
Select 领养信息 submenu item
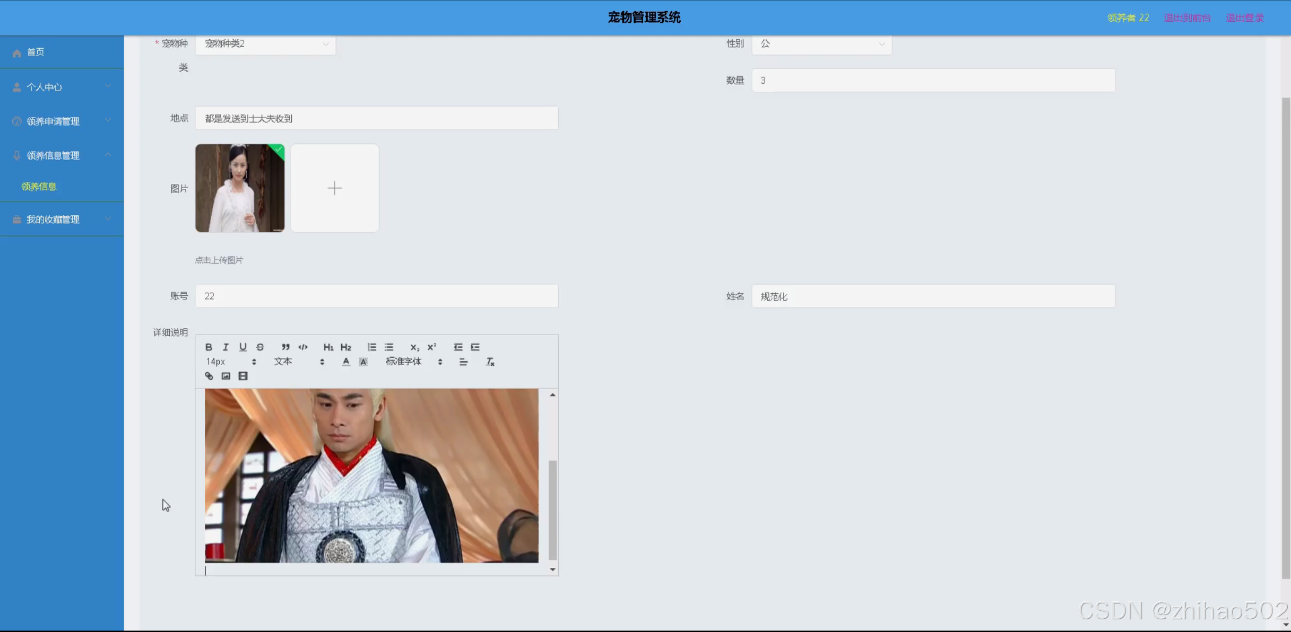39,187
